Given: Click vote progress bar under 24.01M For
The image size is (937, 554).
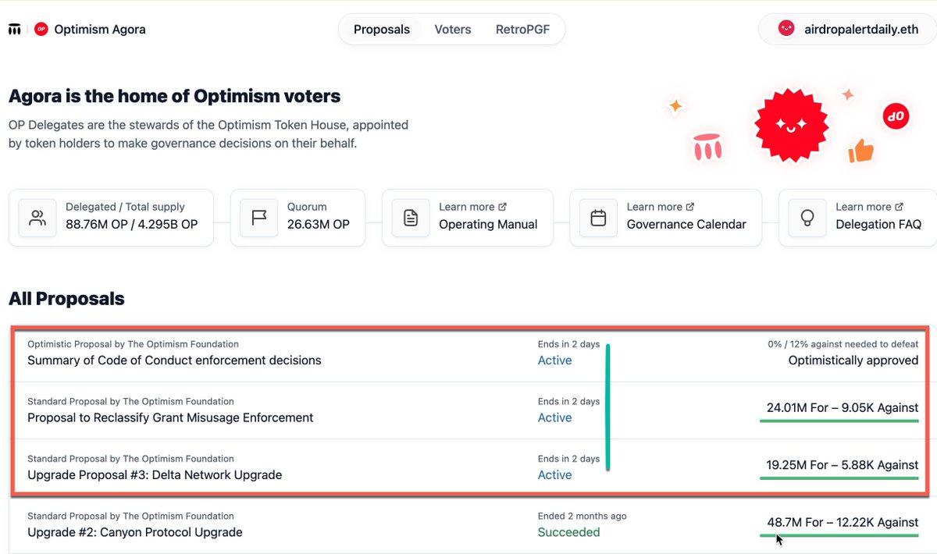Looking at the screenshot, I should pos(839,421).
